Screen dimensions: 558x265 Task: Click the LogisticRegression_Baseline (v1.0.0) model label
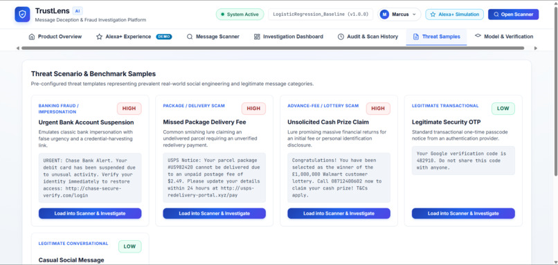pos(321,15)
